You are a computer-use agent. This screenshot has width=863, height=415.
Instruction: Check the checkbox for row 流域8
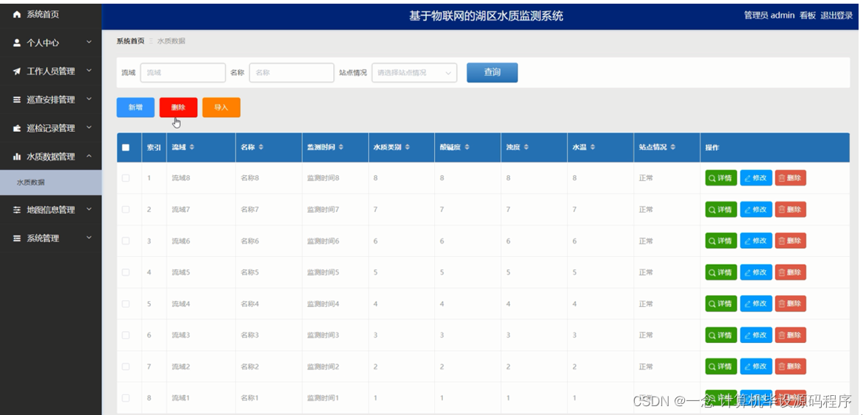tap(126, 178)
